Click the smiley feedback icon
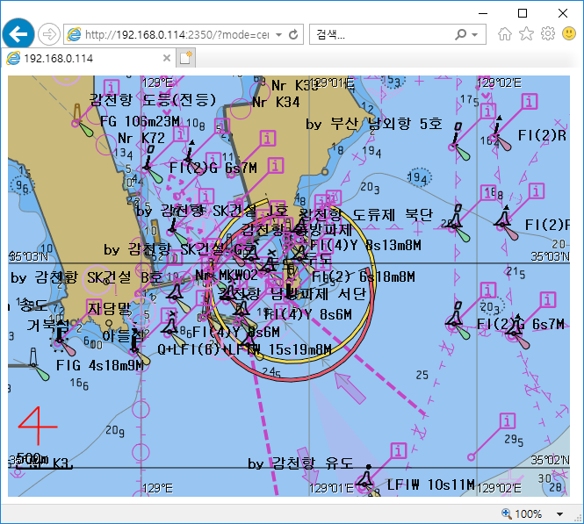Image resolution: width=584 pixels, height=524 pixels. click(569, 34)
